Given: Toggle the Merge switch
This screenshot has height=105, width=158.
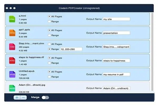Looking at the screenshot, I should click(x=45, y=97).
